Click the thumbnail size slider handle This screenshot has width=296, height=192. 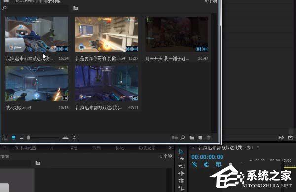[28, 138]
